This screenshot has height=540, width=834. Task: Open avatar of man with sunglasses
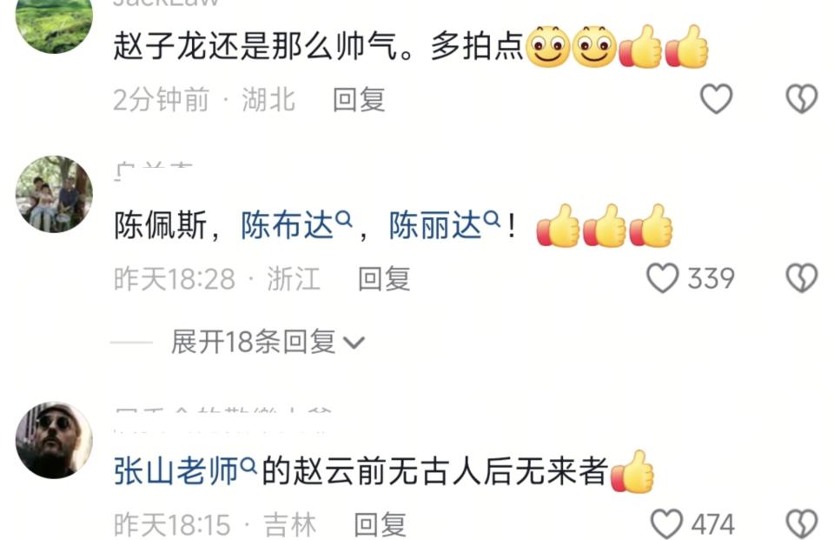point(54,440)
